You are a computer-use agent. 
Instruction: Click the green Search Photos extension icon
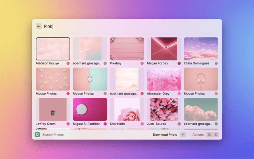(37, 135)
